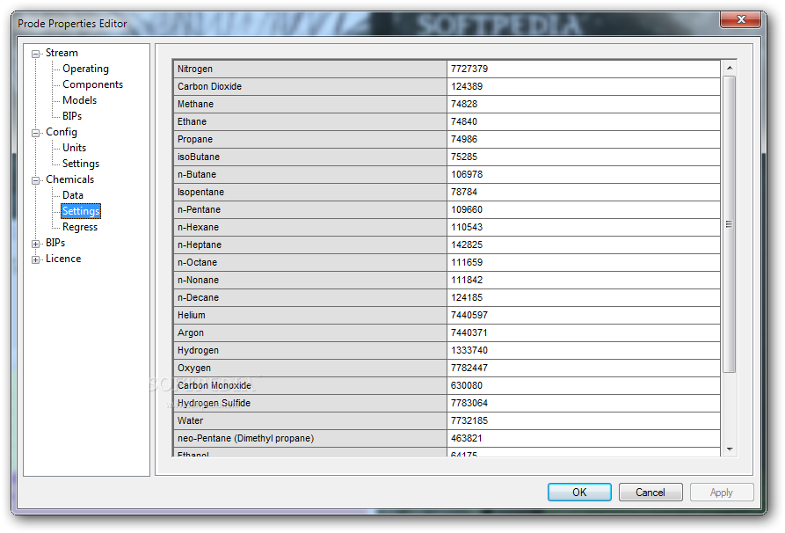
Task: Click the scrollbar down arrow
Action: pyautogui.click(x=730, y=449)
